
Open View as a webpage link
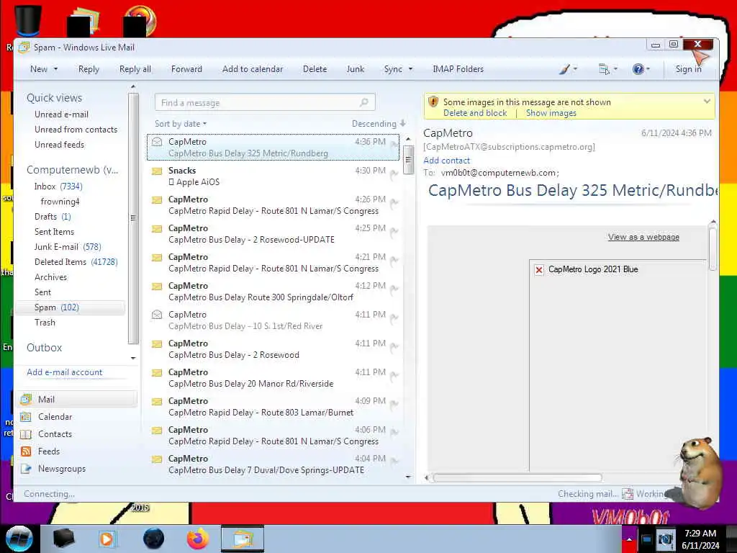[x=643, y=237]
